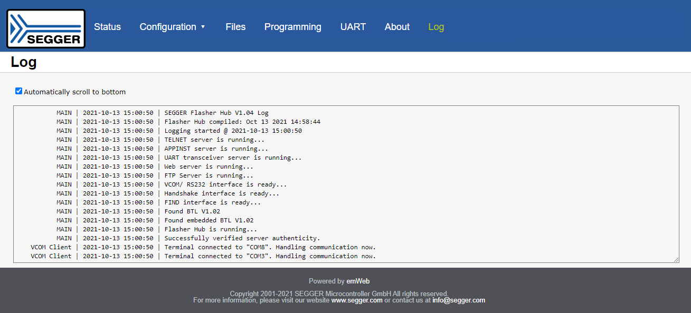Click the 'Automatically scroll to bottom' label

click(74, 92)
